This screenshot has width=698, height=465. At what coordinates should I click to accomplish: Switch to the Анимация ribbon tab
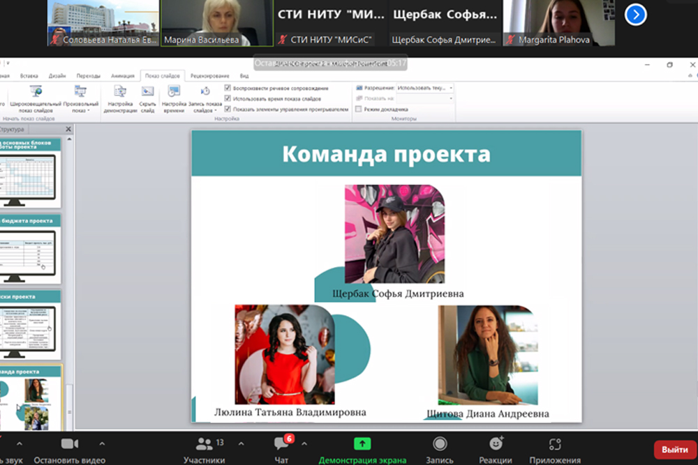pos(122,76)
